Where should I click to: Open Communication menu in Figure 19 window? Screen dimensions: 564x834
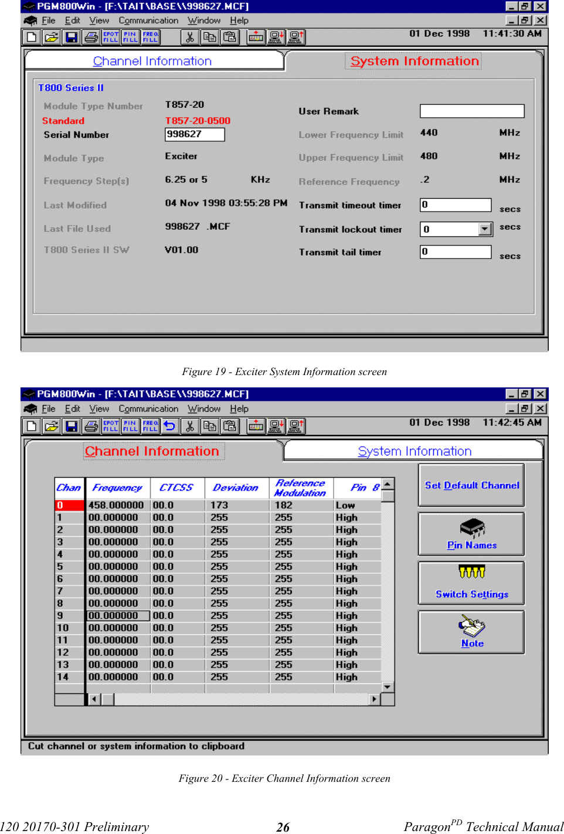(148, 21)
